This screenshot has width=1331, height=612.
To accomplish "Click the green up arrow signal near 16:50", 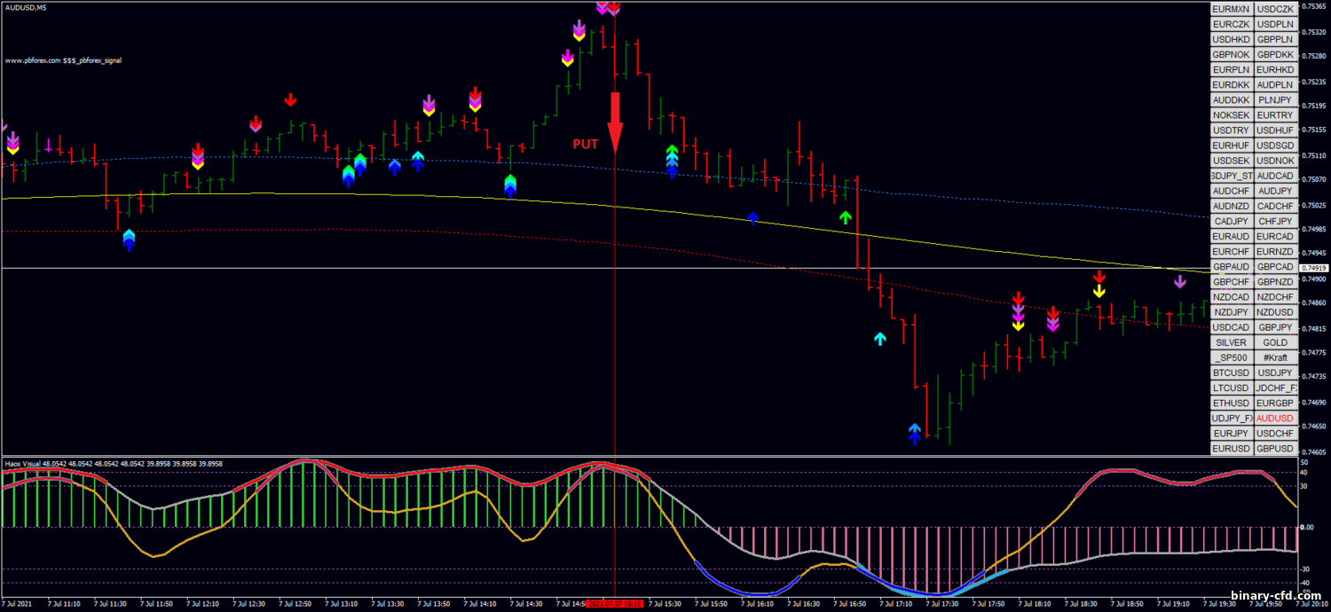I will 846,216.
